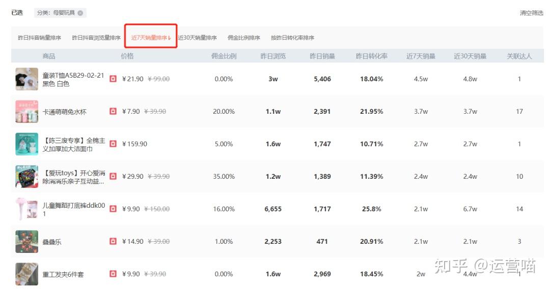Sort by 近30天销量排序
Viewport: 550px width, 289px height.
[x=197, y=38]
